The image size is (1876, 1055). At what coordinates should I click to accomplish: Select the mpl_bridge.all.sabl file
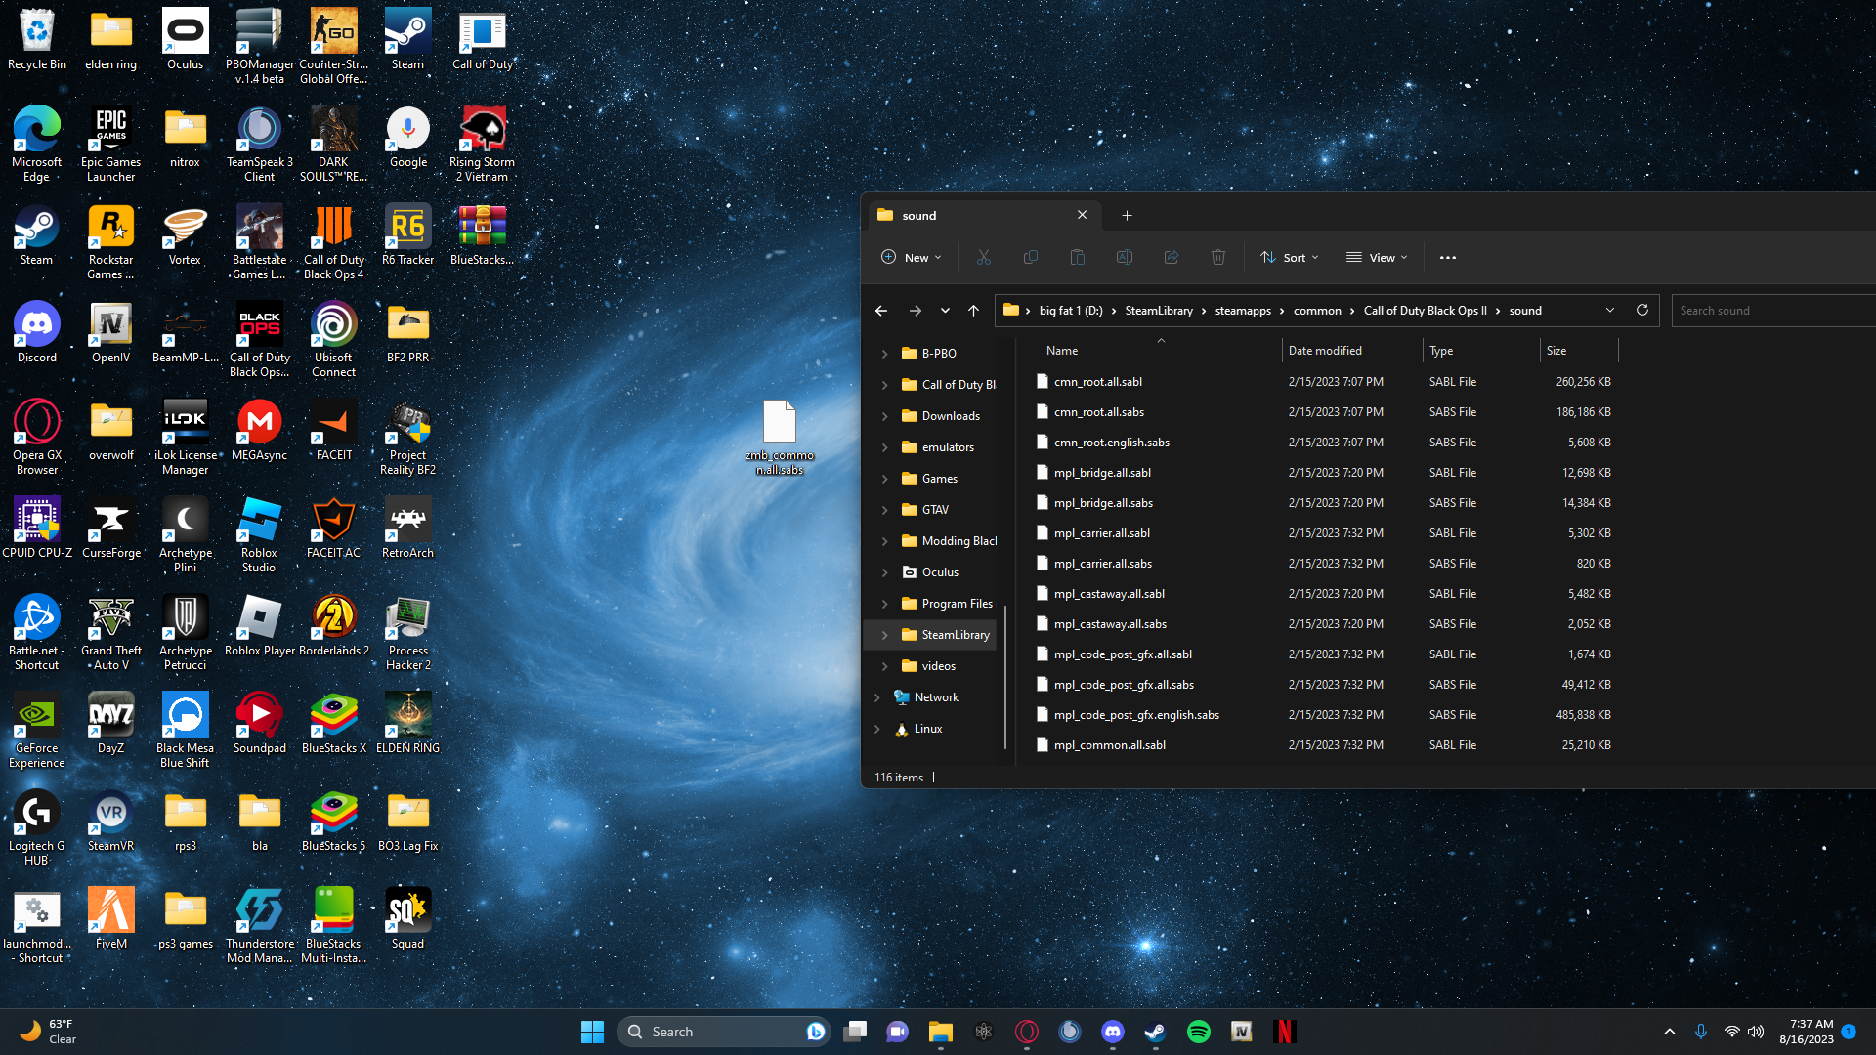click(x=1325, y=473)
